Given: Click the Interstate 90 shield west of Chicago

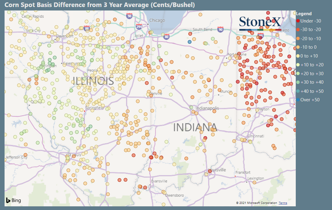Looking at the screenshot, I should click(129, 16).
